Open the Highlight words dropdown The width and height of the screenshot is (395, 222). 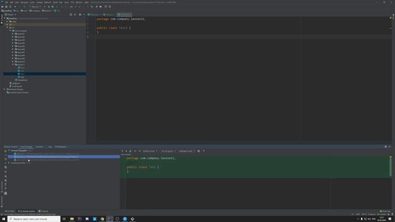click(x=186, y=151)
